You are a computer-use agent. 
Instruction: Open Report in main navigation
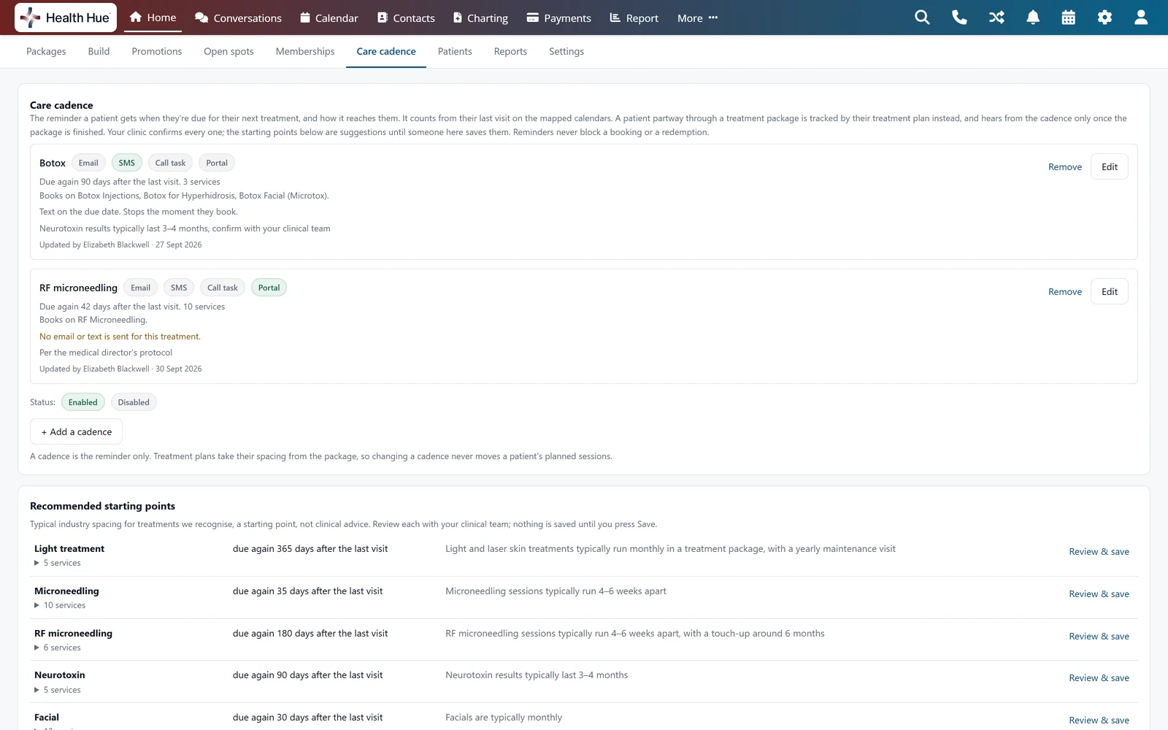[x=634, y=18]
